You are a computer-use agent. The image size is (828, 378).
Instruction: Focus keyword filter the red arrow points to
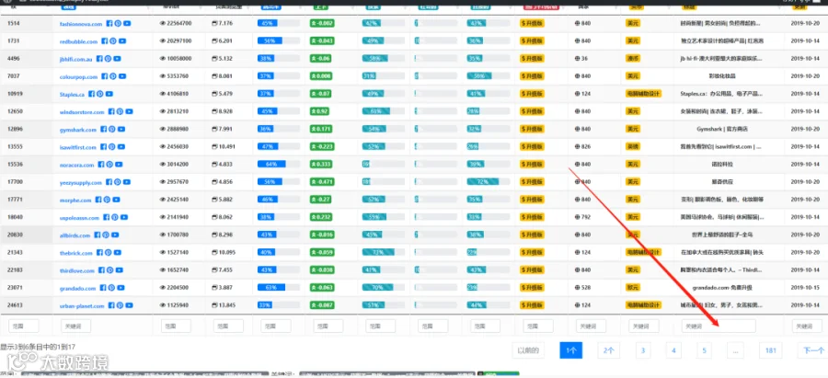(x=719, y=326)
